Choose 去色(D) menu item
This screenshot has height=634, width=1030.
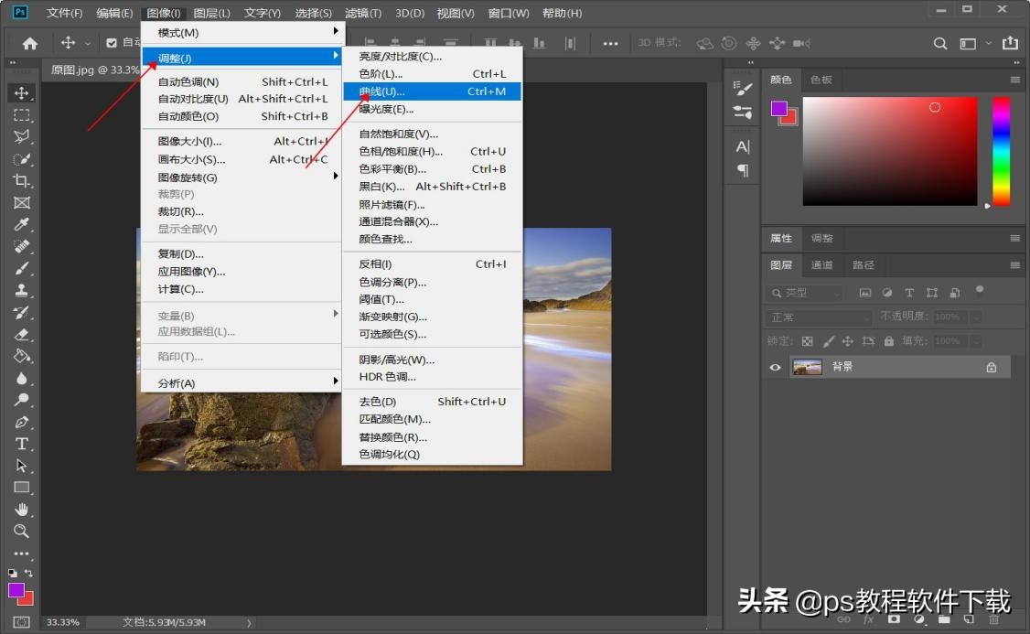point(433,402)
